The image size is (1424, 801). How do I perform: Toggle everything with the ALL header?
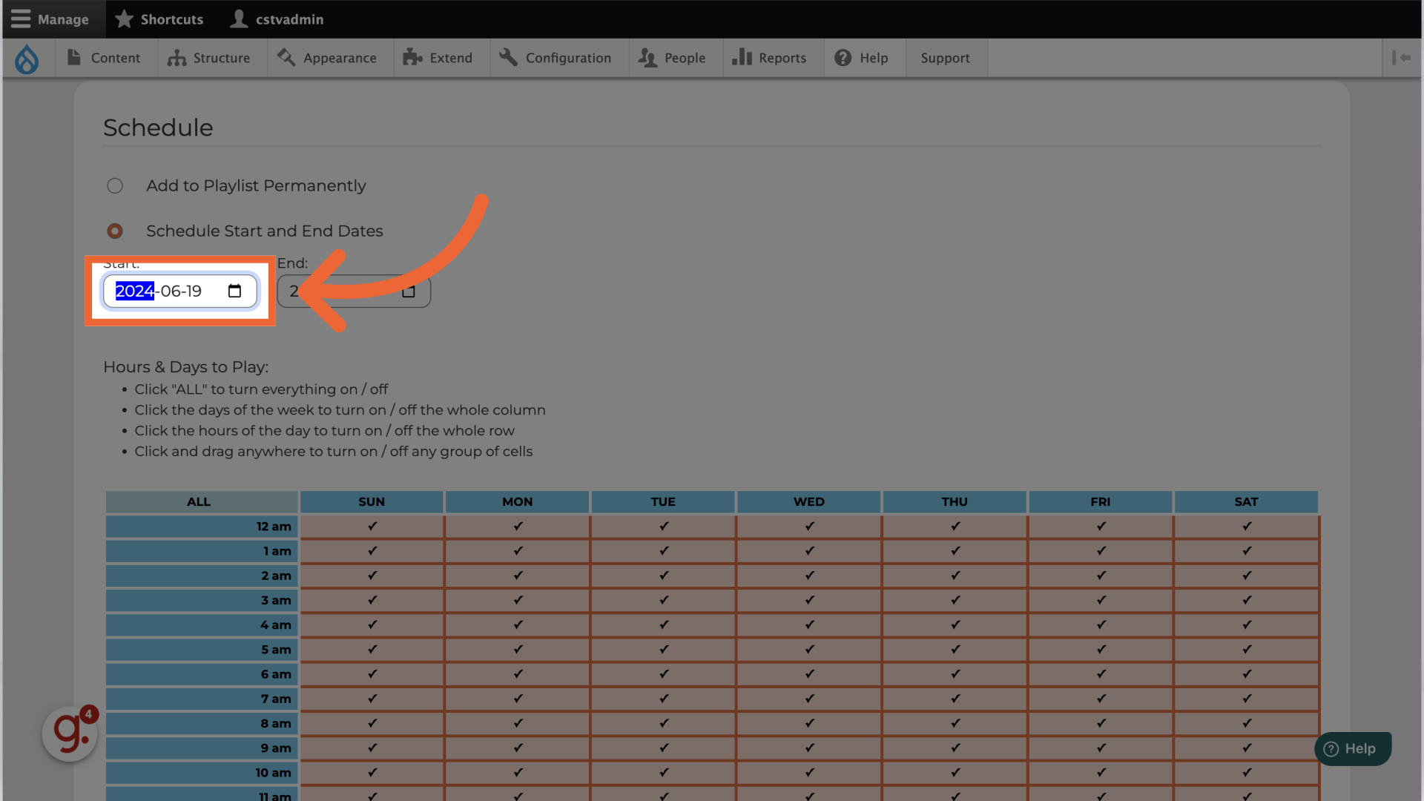pyautogui.click(x=199, y=502)
